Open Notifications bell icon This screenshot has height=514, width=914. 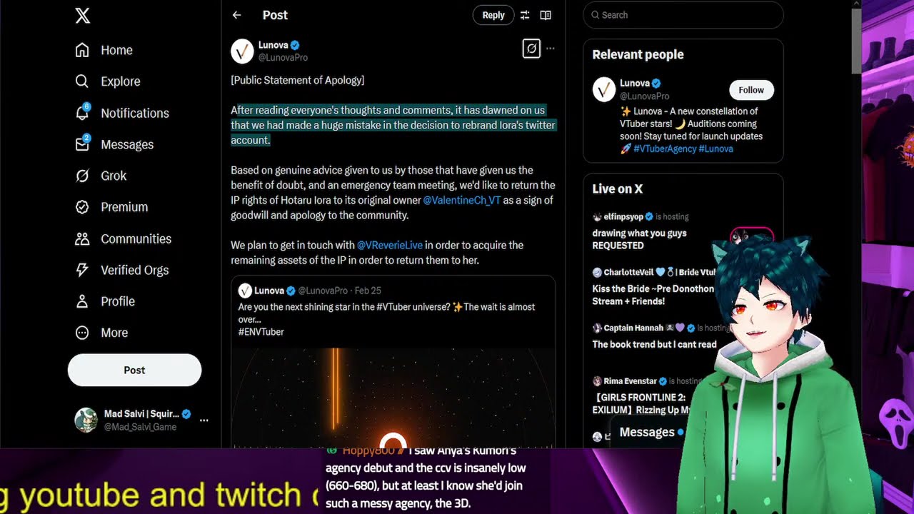82,112
